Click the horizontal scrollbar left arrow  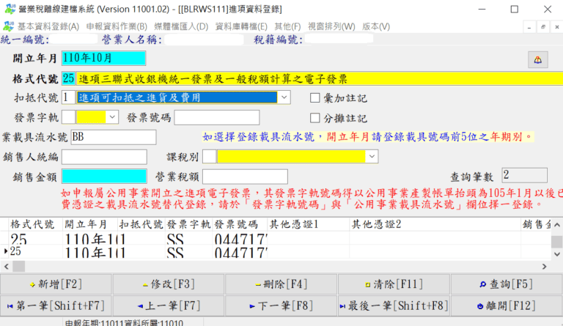pyautogui.click(x=6, y=267)
